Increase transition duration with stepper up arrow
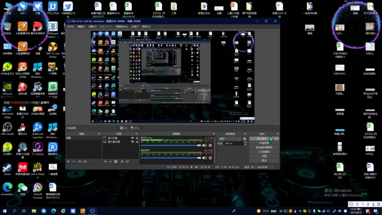This screenshot has width=382, height=215. click(245, 142)
